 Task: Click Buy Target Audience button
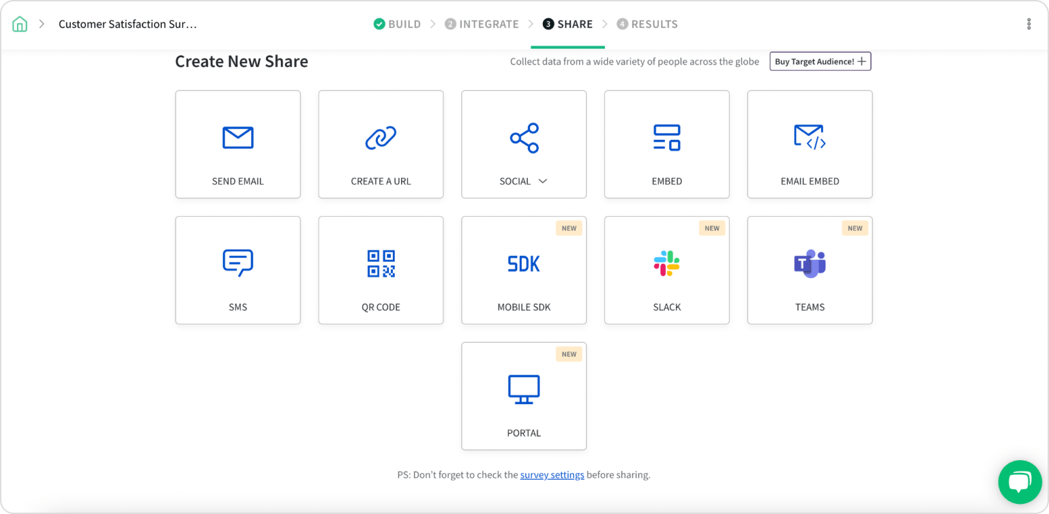[x=821, y=61]
